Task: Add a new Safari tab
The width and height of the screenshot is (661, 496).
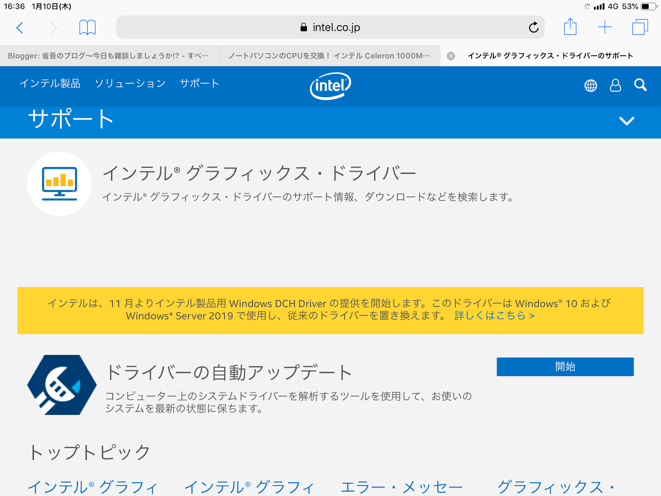Action: click(x=604, y=27)
